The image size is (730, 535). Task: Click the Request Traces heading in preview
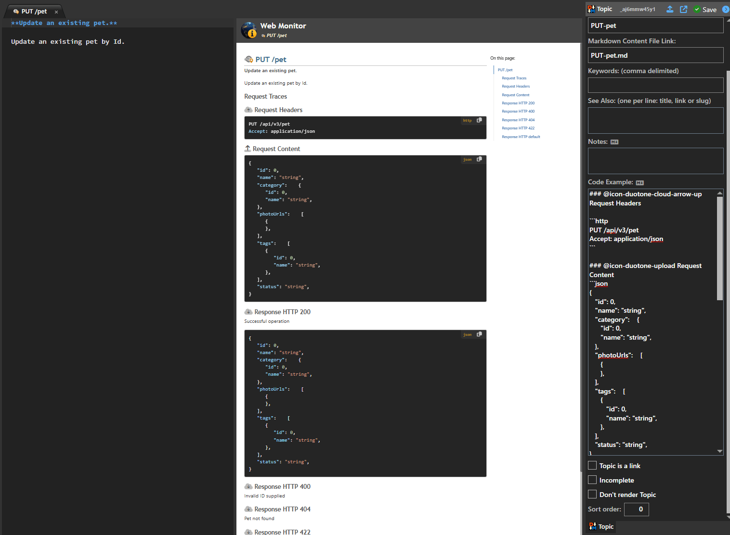pyautogui.click(x=265, y=96)
